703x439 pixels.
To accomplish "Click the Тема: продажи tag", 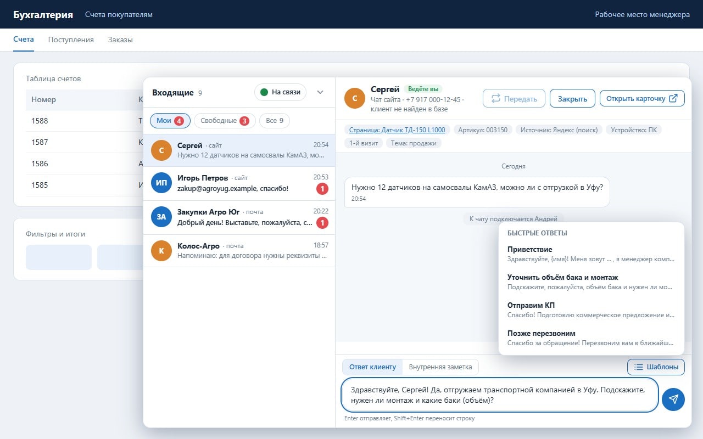I will pyautogui.click(x=415, y=143).
